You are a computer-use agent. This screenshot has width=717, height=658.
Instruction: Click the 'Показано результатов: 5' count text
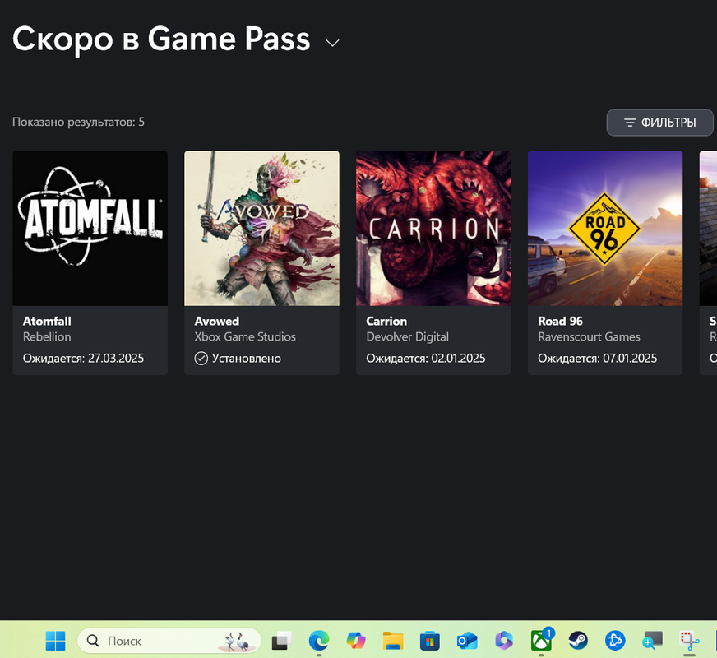coord(78,122)
